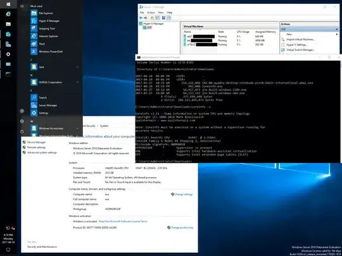Image resolution: width=342 pixels, height=256 pixels.
Task: Open Remote settings link in System window
Action: (x=37, y=147)
